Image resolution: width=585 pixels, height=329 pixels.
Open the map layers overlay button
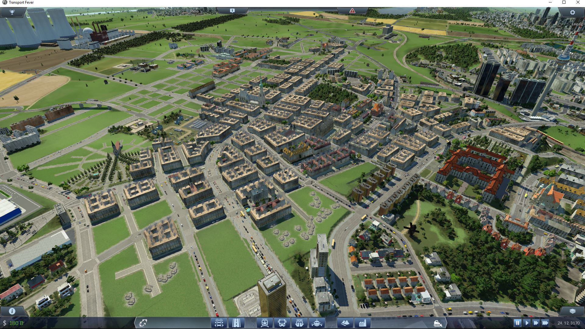pos(572,311)
